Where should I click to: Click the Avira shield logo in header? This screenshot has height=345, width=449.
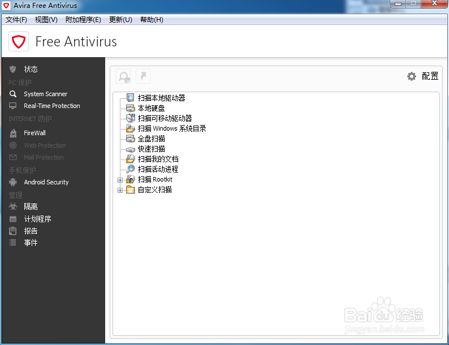click(19, 41)
